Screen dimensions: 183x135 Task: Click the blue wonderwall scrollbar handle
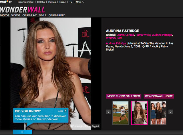[x=22, y=132]
